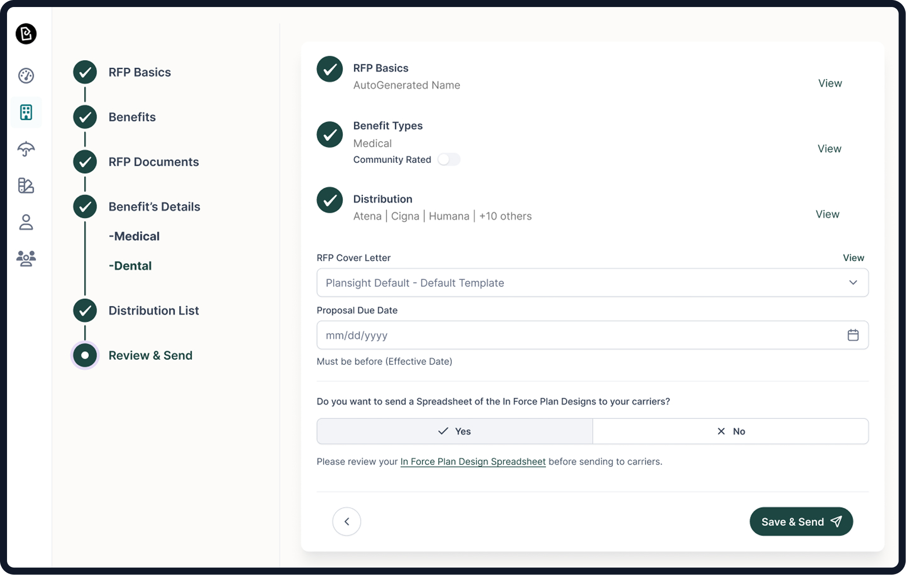Viewport: 906px width, 575px height.
Task: Click the team members icon in sidebar
Action: [x=26, y=259]
